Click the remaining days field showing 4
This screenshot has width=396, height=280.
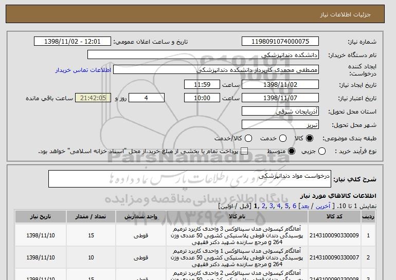147,98
